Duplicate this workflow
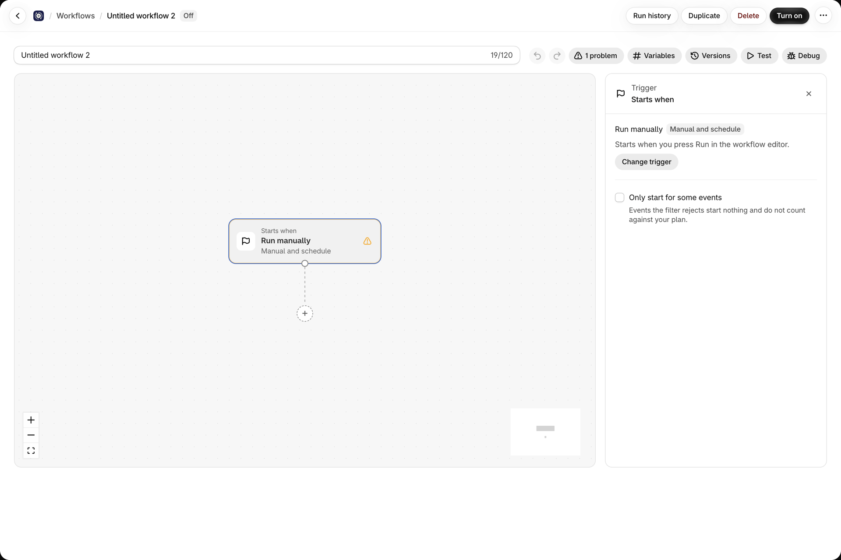This screenshot has height=560, width=841. (x=704, y=16)
